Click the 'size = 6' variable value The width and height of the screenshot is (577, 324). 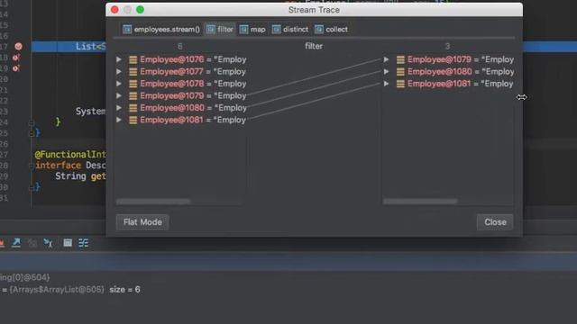point(124,290)
